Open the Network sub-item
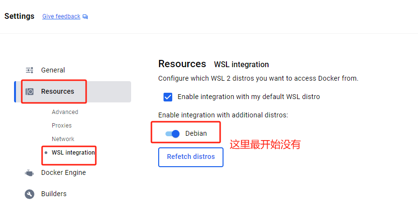This screenshot has height=200, width=418. [63, 139]
